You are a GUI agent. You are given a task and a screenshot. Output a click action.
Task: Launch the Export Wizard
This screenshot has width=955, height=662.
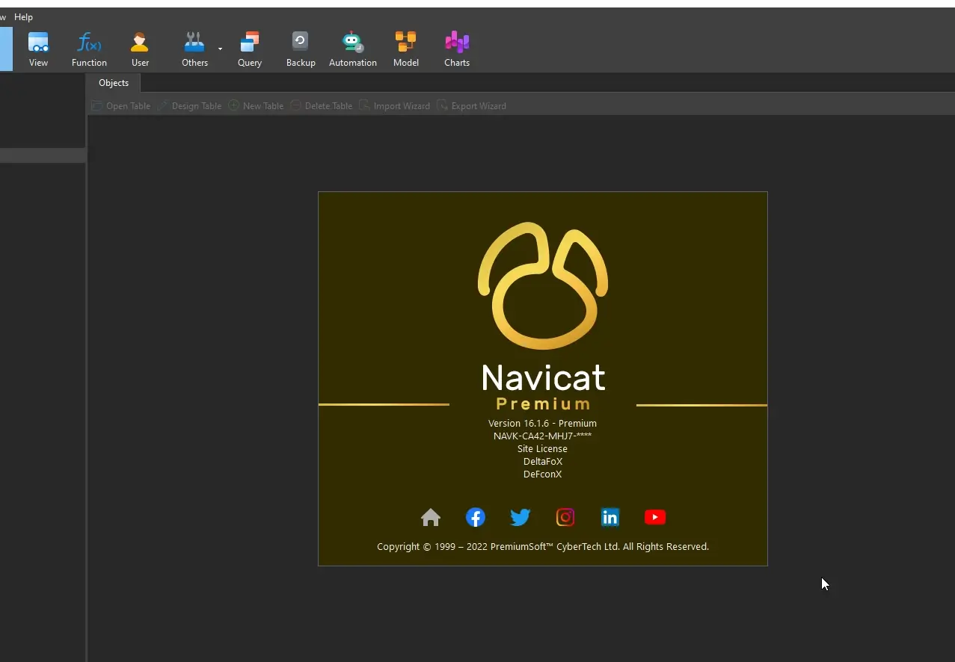pos(471,106)
